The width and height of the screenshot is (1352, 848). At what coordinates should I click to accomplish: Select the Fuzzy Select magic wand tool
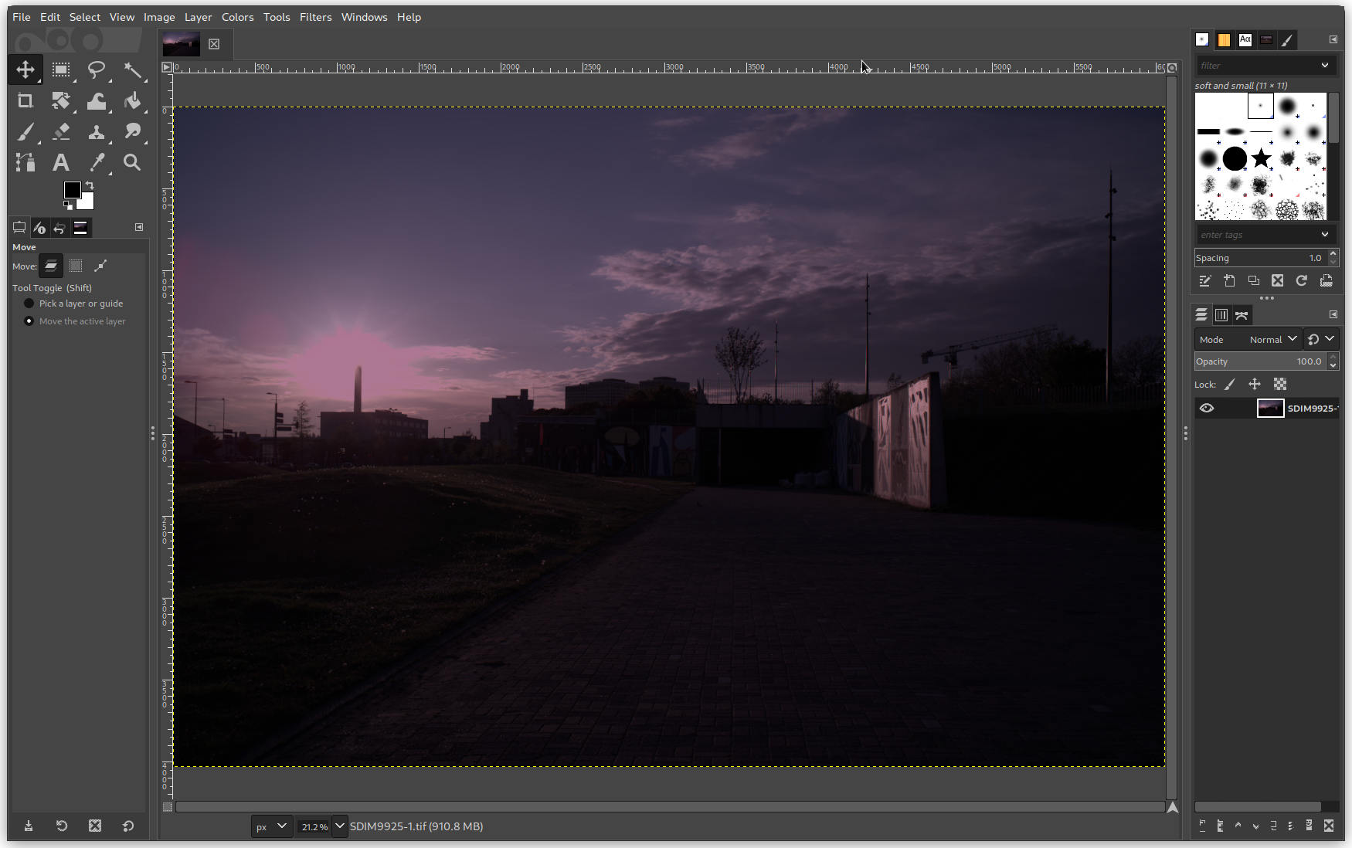tap(132, 70)
